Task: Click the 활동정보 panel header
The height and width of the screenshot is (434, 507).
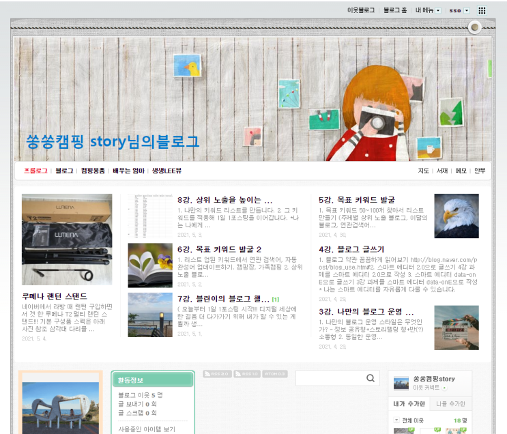Action: (x=153, y=380)
